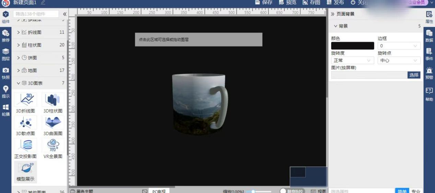This screenshot has height=193, width=435.
Task: Open the 推荐 recommendations sidebar panel
Action: click(5, 36)
